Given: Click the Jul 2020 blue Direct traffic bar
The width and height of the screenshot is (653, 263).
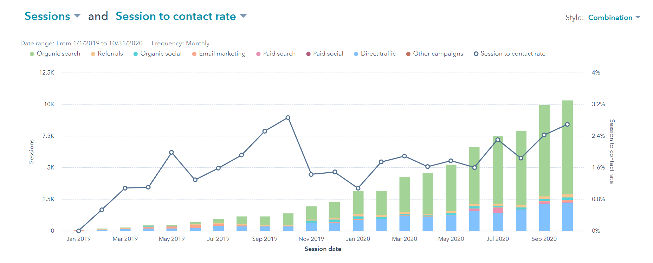Looking at the screenshot, I should click(498, 222).
